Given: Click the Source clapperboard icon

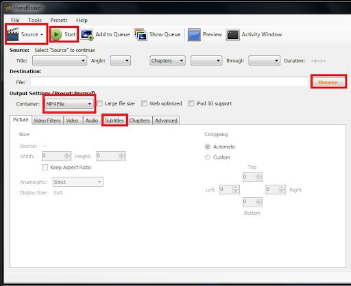Looking at the screenshot, I should (x=13, y=34).
